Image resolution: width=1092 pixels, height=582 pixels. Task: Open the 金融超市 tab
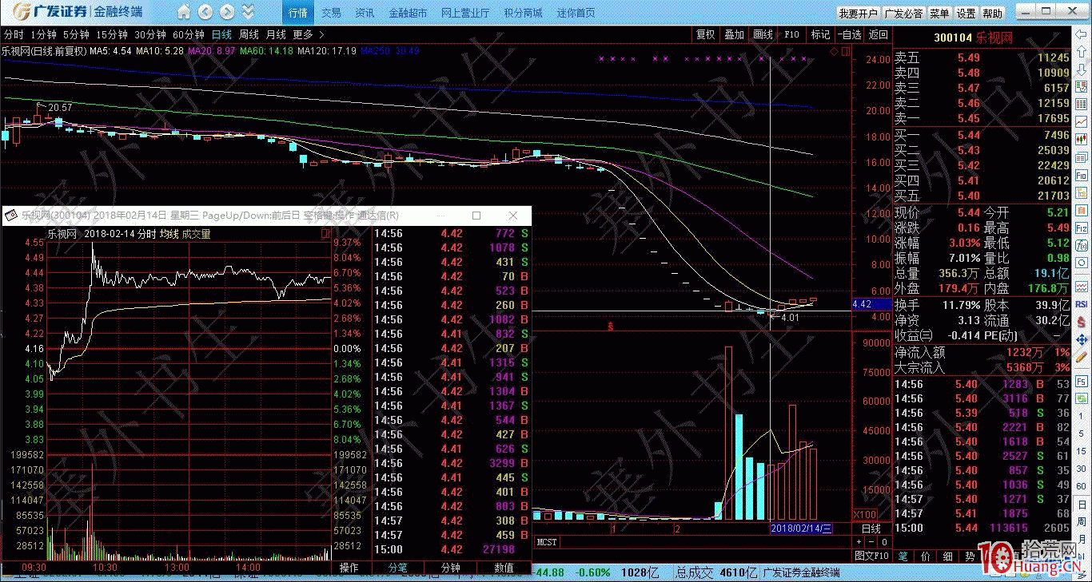tap(408, 13)
